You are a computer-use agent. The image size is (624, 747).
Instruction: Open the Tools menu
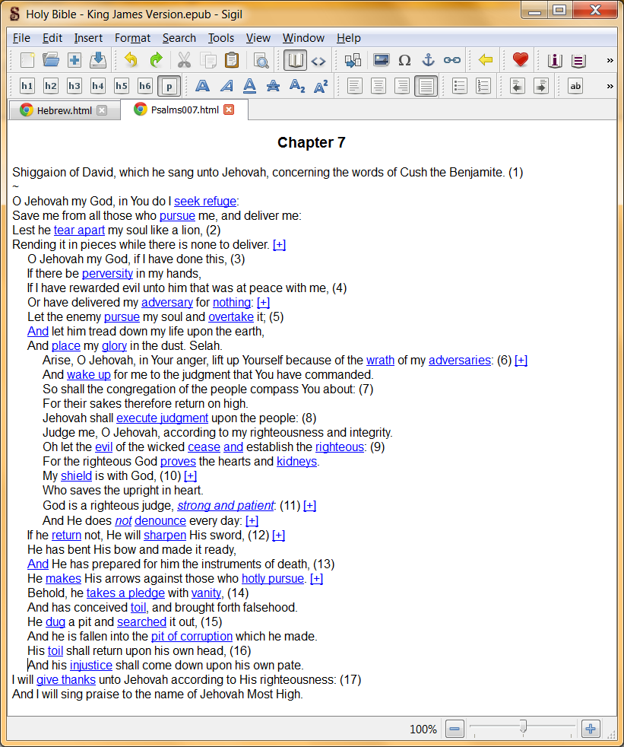pos(221,38)
